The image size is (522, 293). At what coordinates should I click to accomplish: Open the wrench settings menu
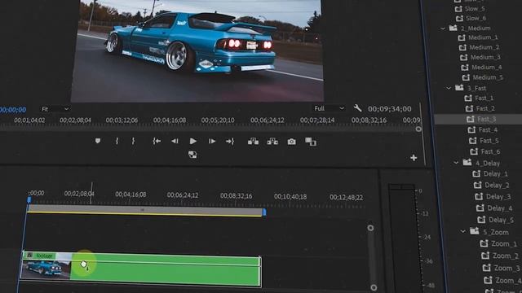[x=357, y=108]
